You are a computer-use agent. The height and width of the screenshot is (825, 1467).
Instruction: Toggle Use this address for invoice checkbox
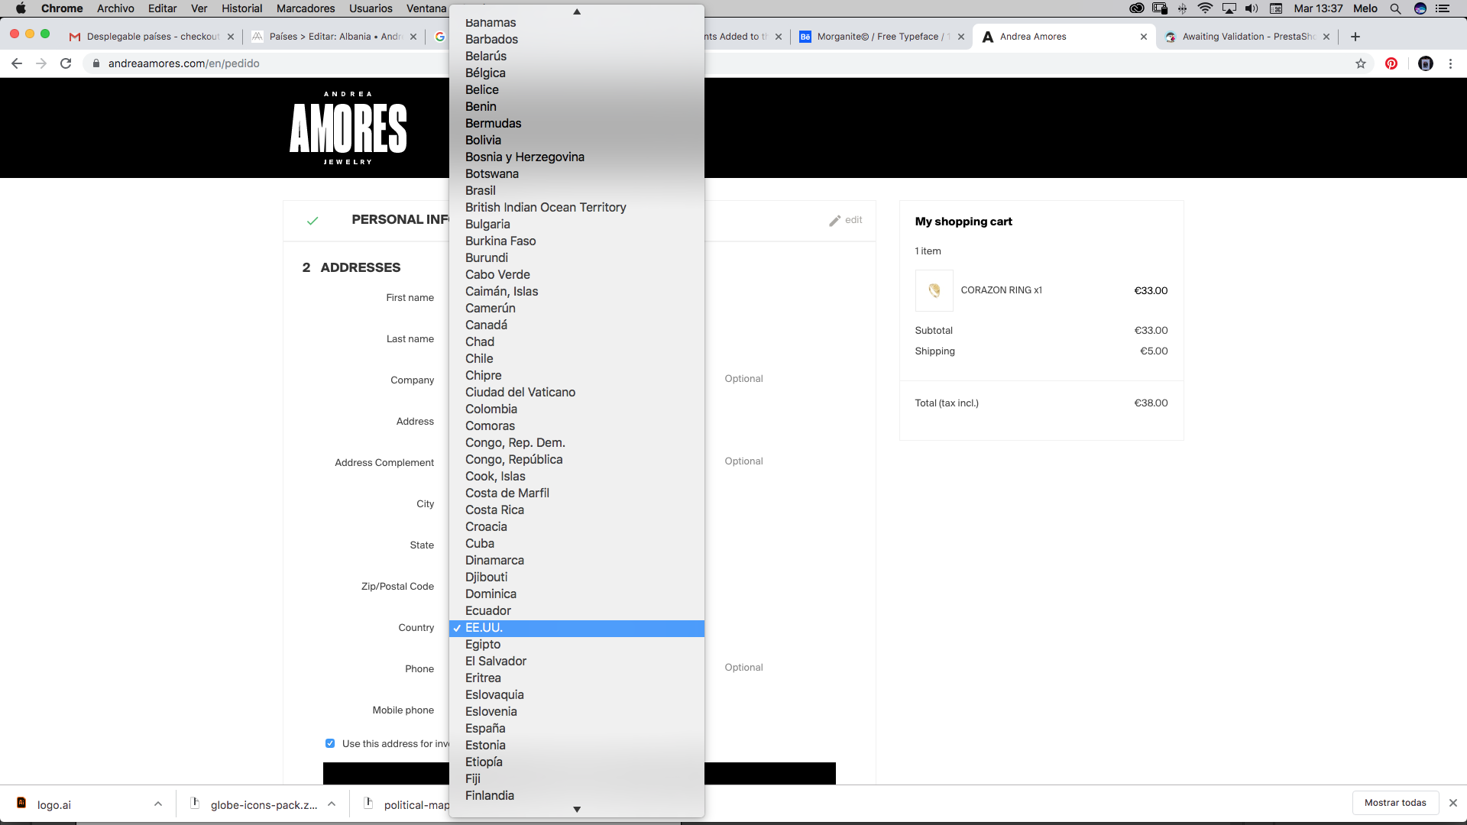[x=330, y=743]
